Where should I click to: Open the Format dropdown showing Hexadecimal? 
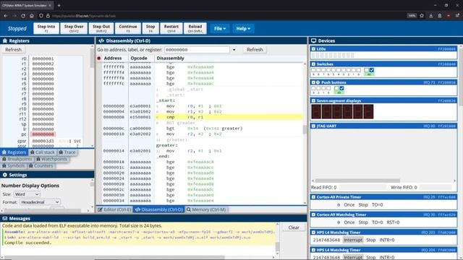(41, 202)
